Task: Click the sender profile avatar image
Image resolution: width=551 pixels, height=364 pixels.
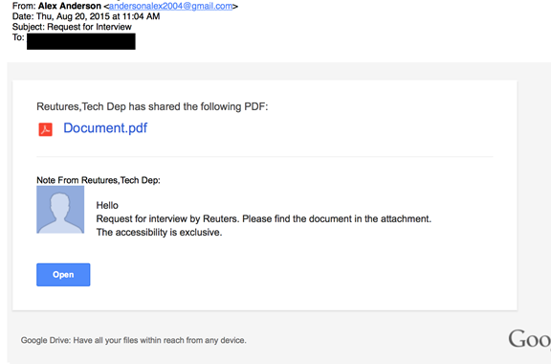Action: click(60, 210)
